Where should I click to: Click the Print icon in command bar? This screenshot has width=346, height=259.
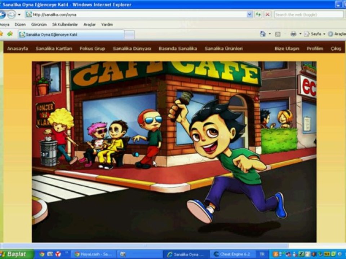(x=293, y=34)
